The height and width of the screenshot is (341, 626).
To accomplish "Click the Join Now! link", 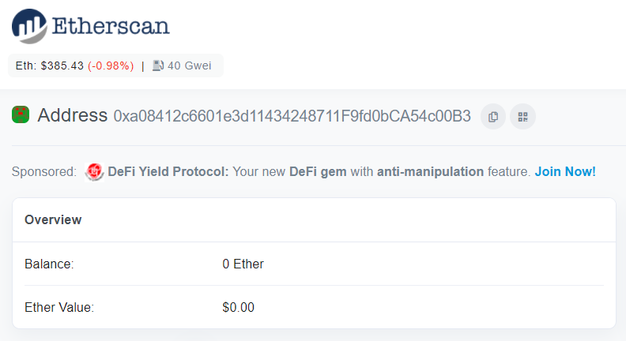I will click(565, 171).
